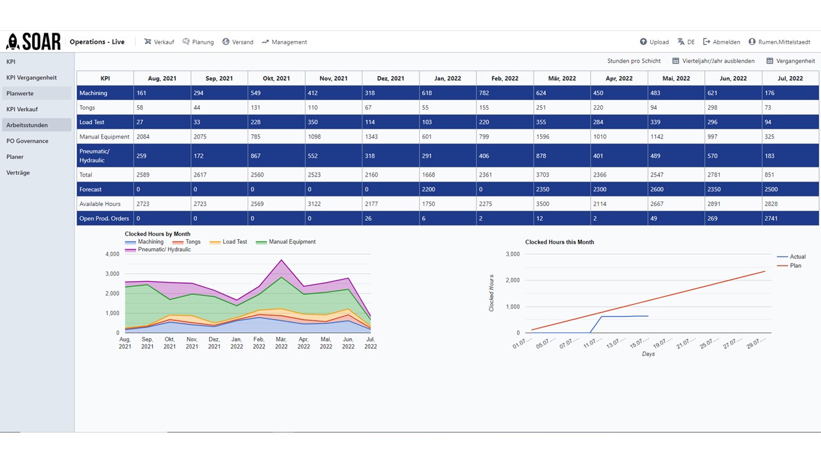821x462 pixels.
Task: Switch to Stunden pro Schicht
Action: 634,61
